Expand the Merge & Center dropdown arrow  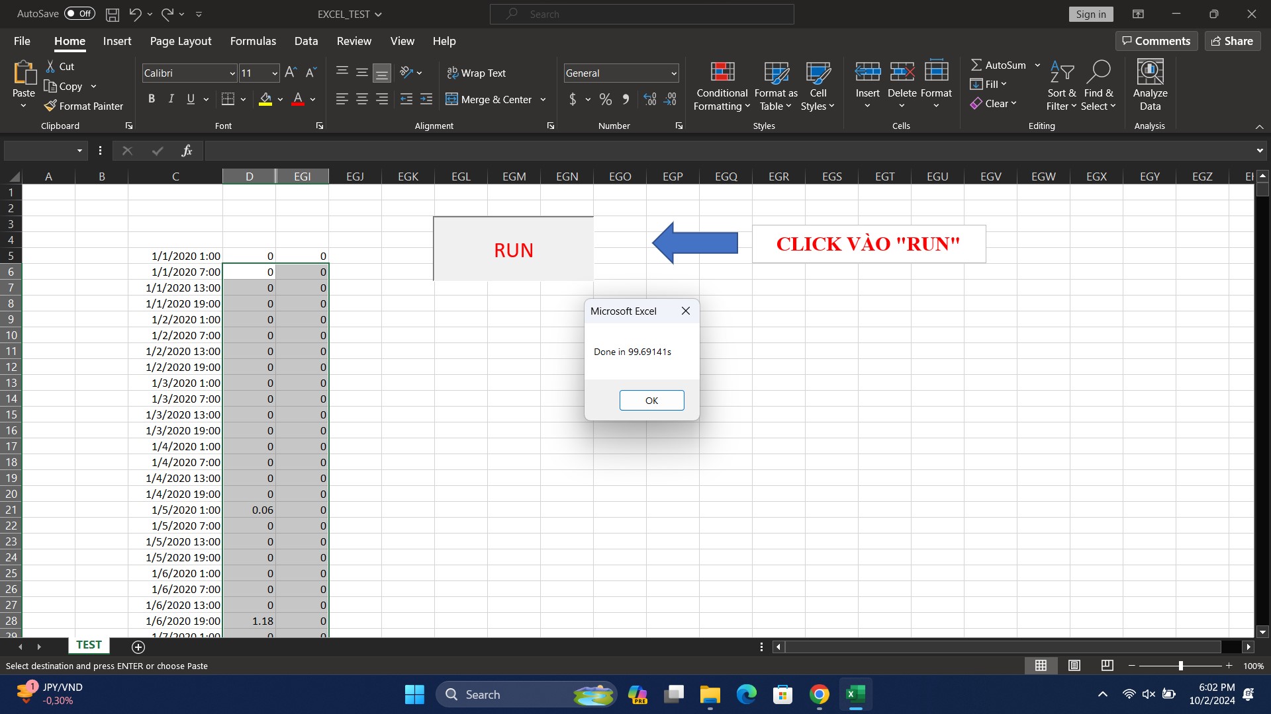543,99
